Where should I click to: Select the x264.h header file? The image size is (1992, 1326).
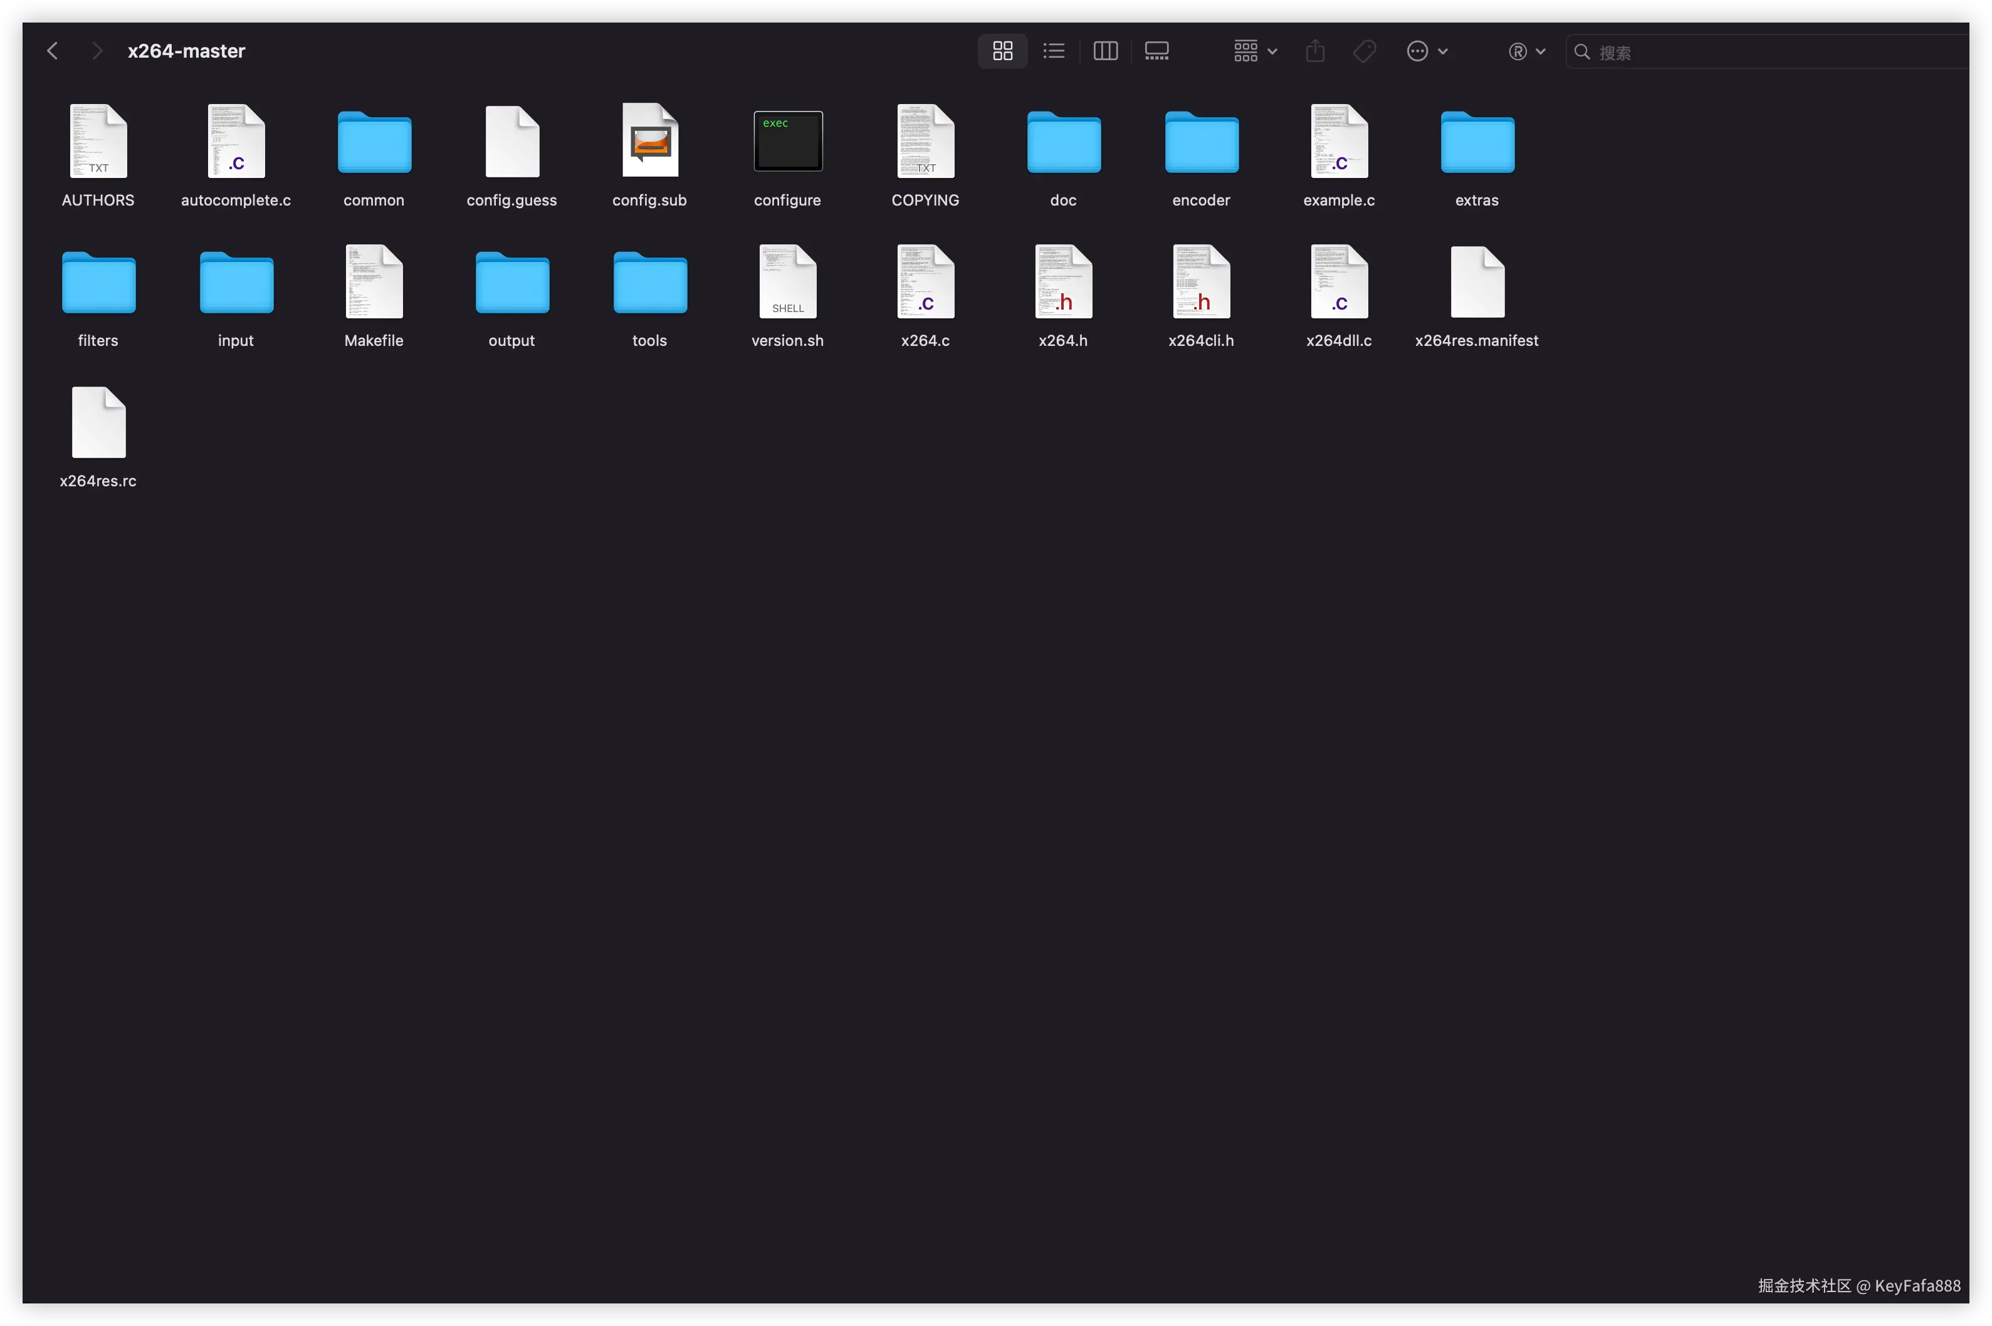click(1063, 281)
